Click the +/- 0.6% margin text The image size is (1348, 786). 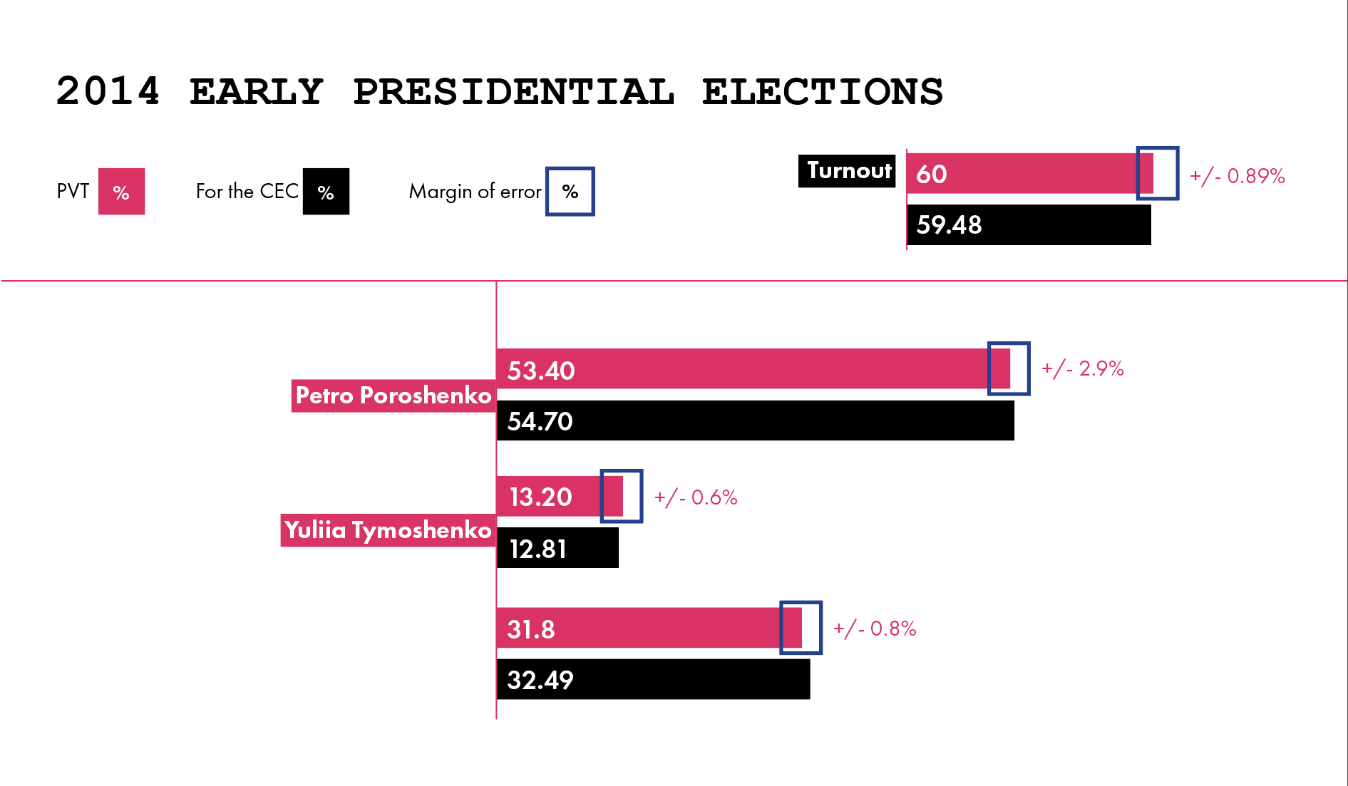tap(695, 497)
